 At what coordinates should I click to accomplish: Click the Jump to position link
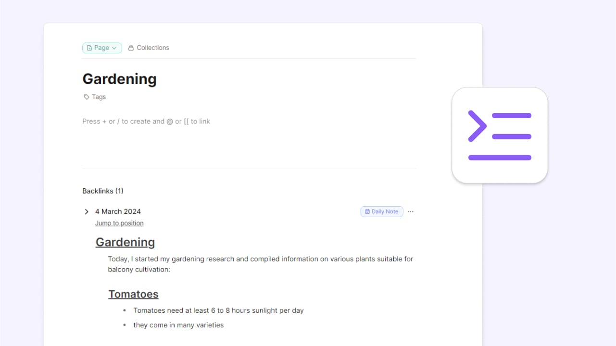tap(119, 223)
